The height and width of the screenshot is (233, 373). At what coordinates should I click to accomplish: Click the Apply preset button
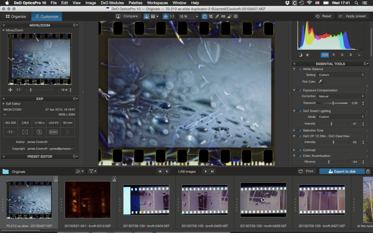[x=352, y=16]
